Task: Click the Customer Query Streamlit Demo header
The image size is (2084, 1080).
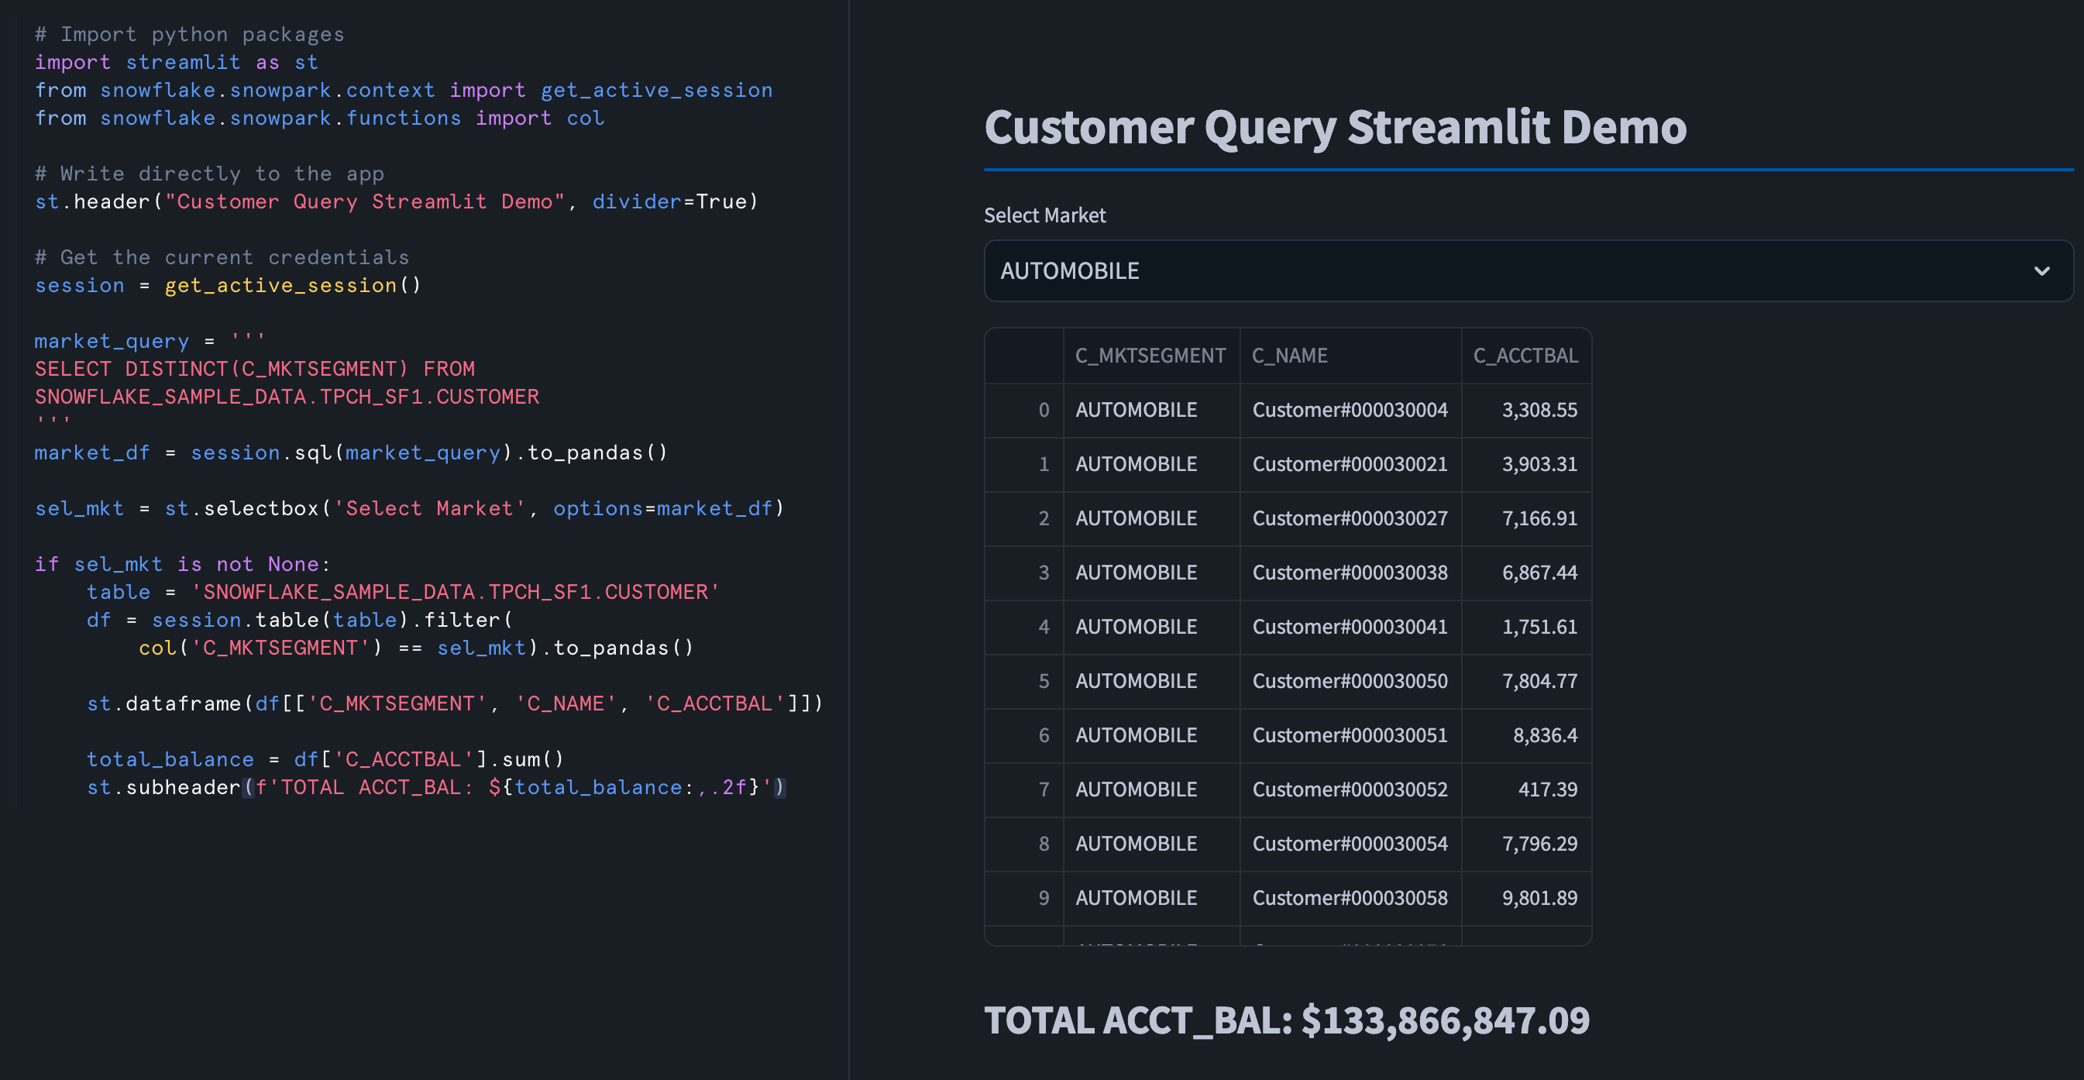Action: tap(1336, 127)
